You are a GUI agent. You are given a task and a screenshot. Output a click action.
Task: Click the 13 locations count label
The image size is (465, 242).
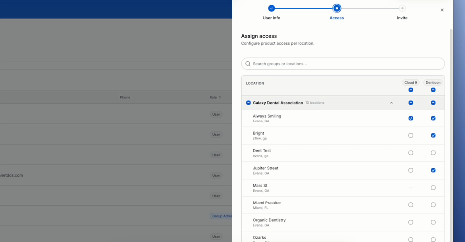tap(315, 103)
